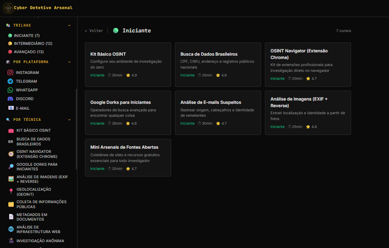Open the Coleta de Informações folder icon
This screenshot has height=248, width=389.
[x=11, y=204]
